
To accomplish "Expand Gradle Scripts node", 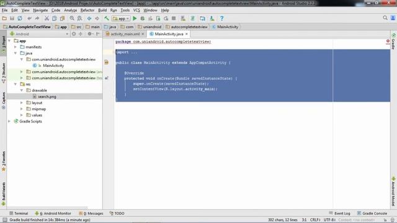I will pyautogui.click(x=9, y=121).
